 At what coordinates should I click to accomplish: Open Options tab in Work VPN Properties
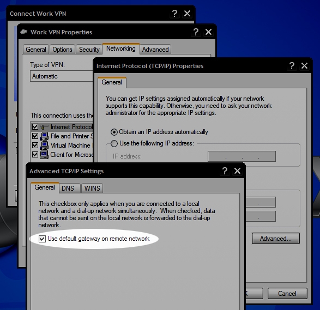[62, 50]
